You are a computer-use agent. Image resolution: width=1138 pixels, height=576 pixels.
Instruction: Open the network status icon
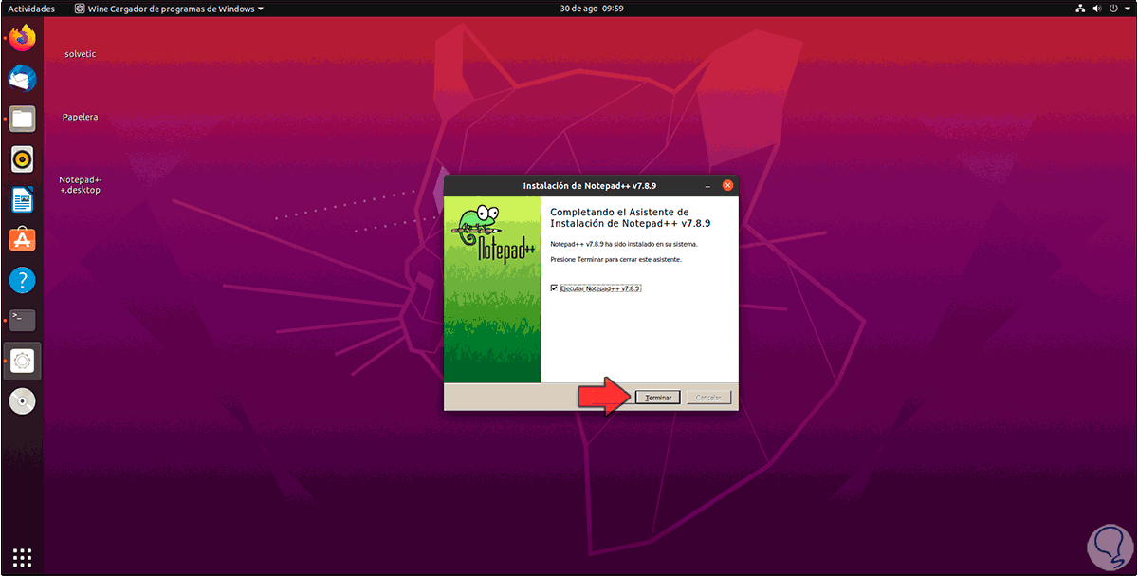coord(1081,9)
